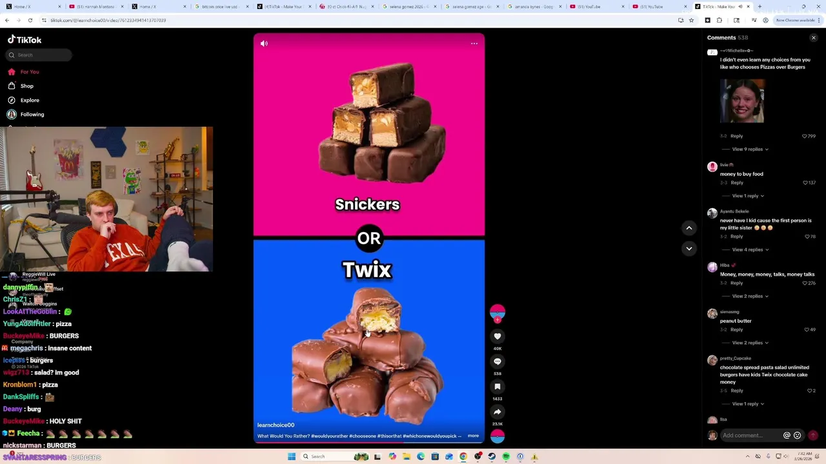
Task: Open the spinning sound disc icon
Action: (498, 436)
